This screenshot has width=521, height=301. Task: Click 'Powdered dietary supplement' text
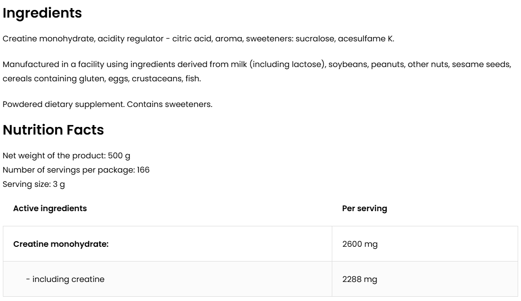tap(64, 104)
